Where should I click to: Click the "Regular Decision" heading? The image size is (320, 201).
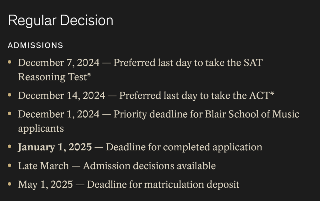pyautogui.click(x=60, y=21)
